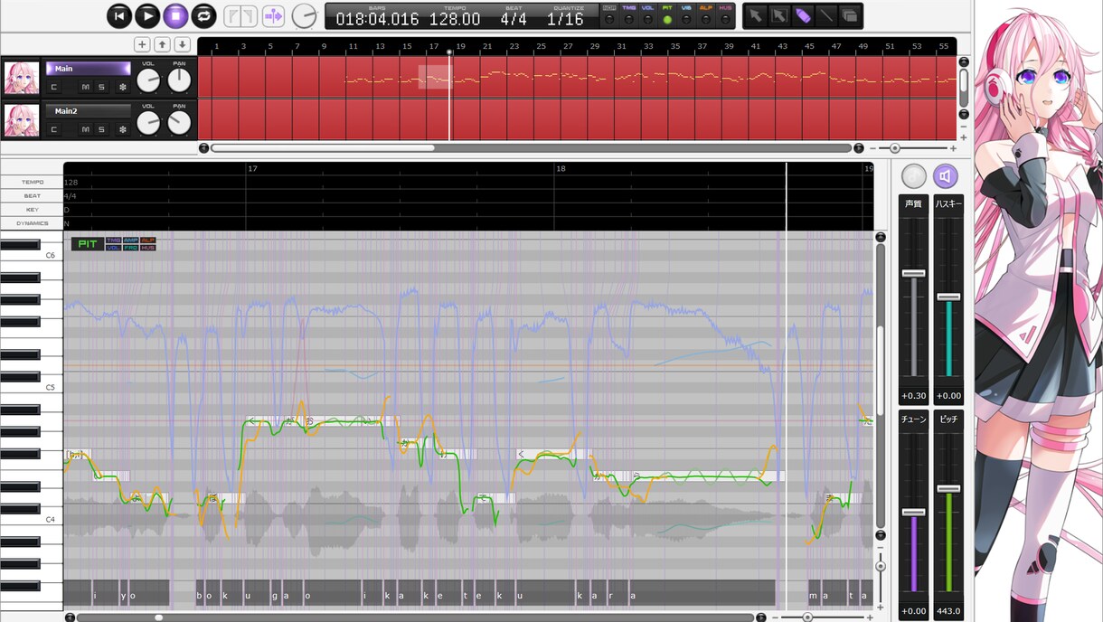Enable the TMG parameter in the top toolbar
Screen dimensions: 1103x622
(x=629, y=15)
